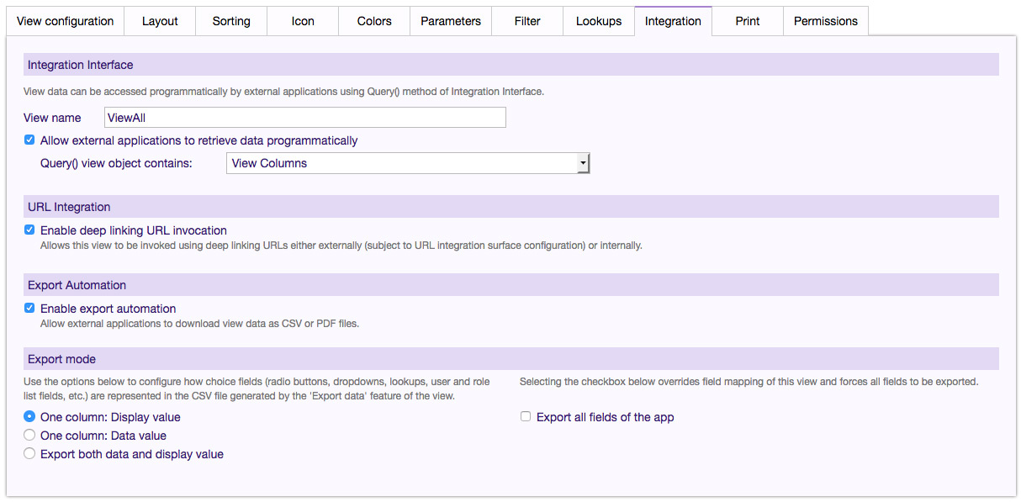1021x502 pixels.
Task: Go to the Sorting tab
Action: [231, 21]
